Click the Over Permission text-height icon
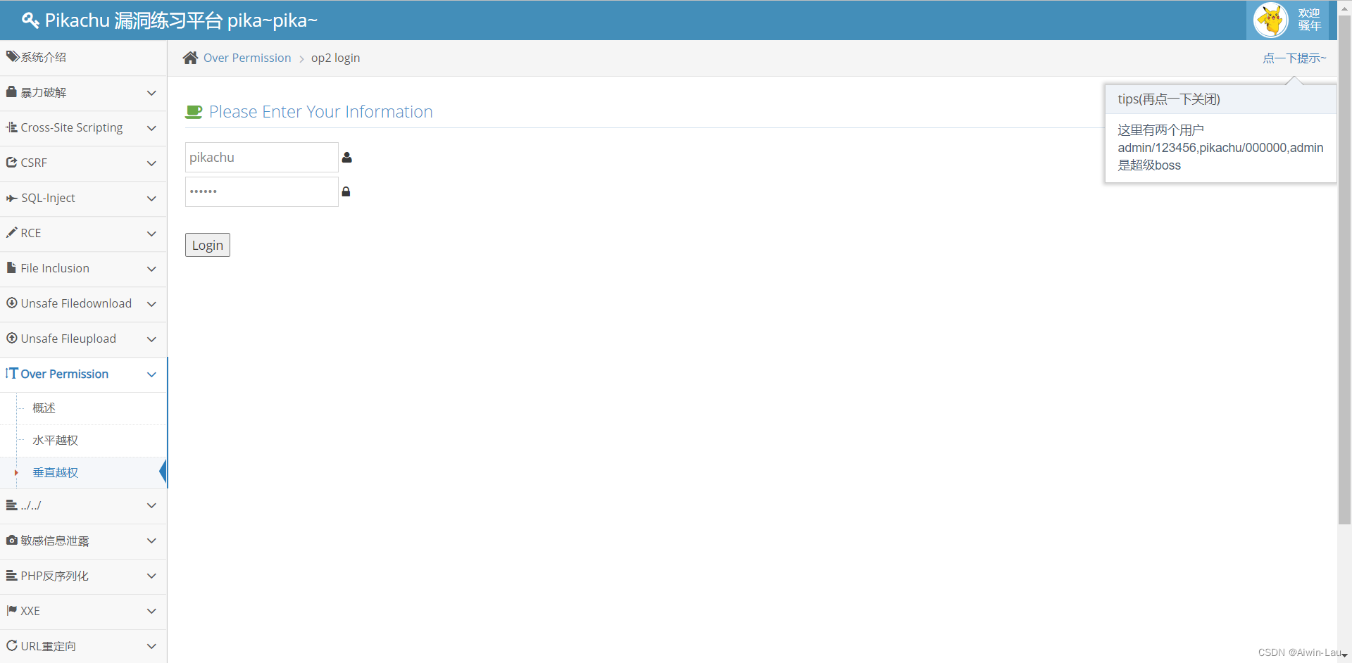The image size is (1352, 663). (11, 373)
